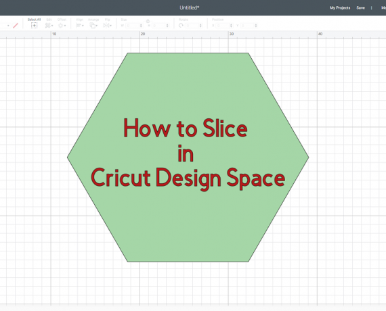Click the Height size input field

(x=159, y=26)
